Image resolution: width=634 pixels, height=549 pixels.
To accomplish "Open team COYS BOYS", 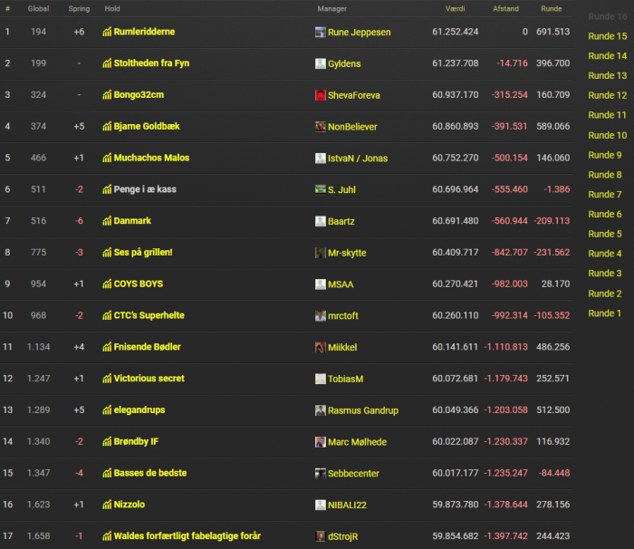I will tap(139, 284).
